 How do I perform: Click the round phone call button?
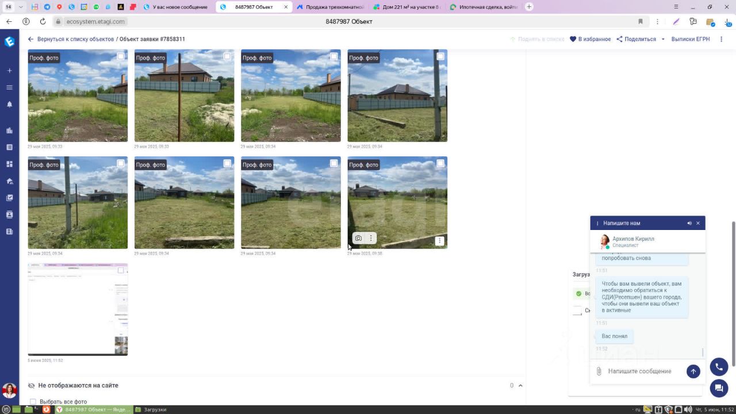pos(719,367)
